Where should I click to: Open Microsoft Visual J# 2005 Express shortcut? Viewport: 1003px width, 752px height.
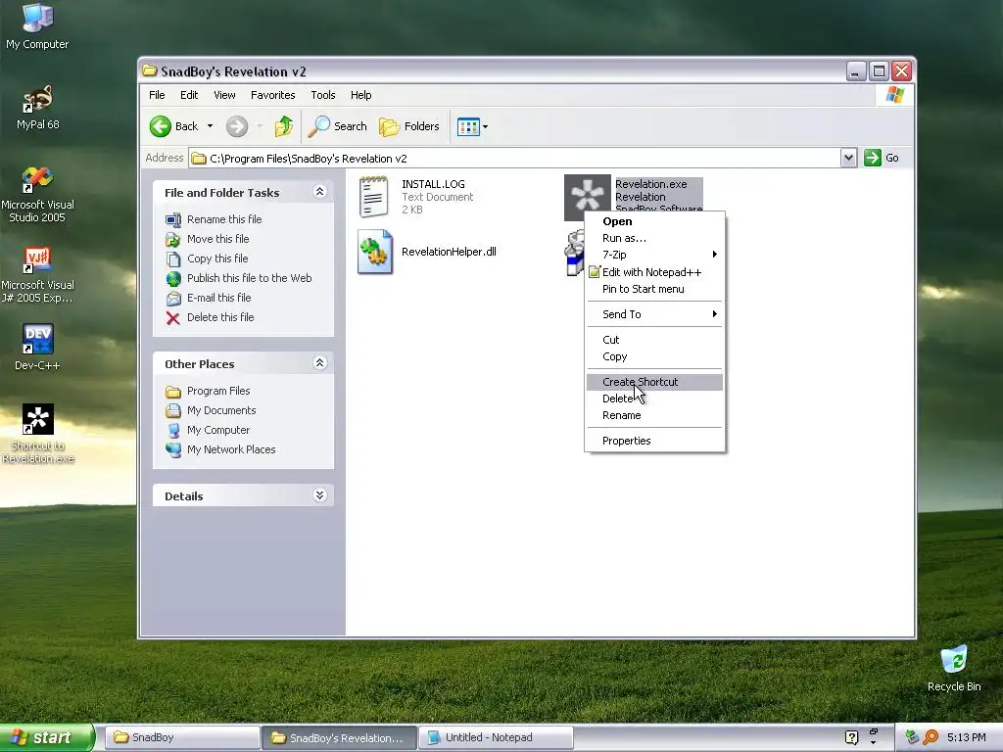tap(37, 275)
